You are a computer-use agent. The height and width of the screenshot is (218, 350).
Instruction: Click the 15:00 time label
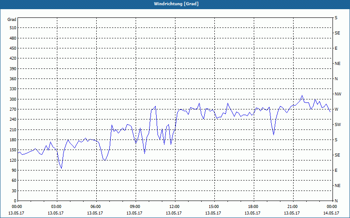pyautogui.click(x=214, y=207)
